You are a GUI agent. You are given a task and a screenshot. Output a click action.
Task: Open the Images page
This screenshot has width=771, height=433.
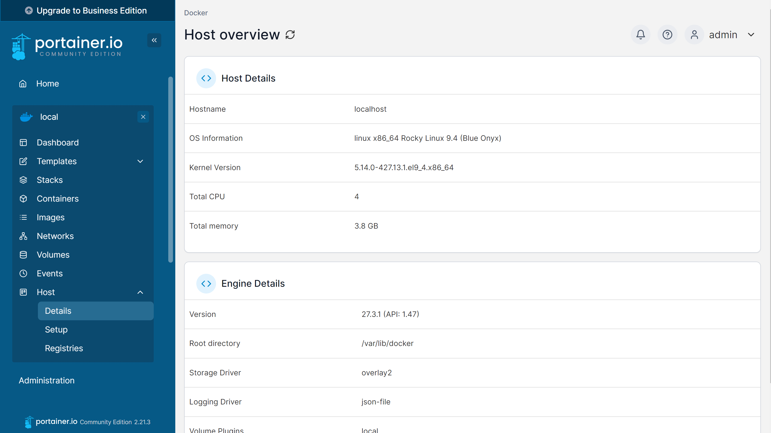[x=51, y=217]
